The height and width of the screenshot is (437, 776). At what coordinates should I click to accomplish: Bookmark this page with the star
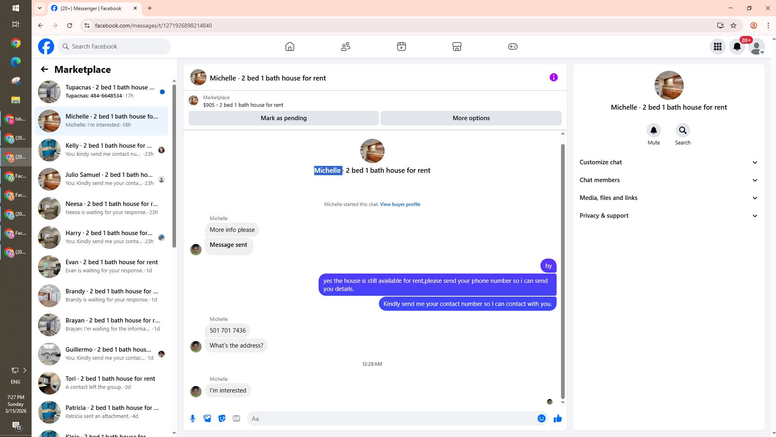[733, 25]
